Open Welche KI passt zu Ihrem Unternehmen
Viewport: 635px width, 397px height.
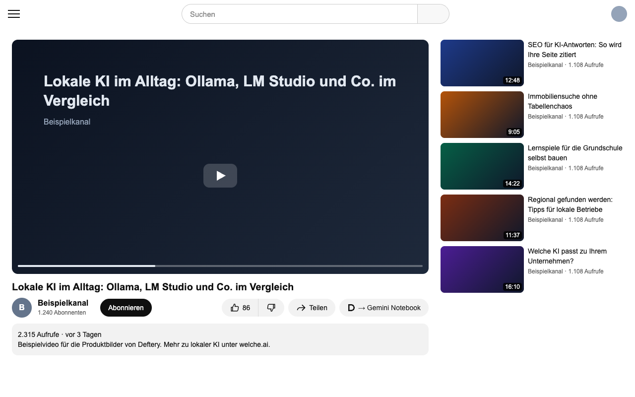(x=567, y=256)
